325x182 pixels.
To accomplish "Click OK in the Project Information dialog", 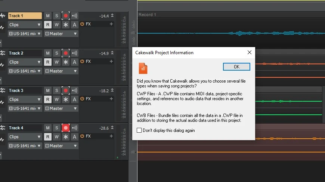I will click(236, 67).
